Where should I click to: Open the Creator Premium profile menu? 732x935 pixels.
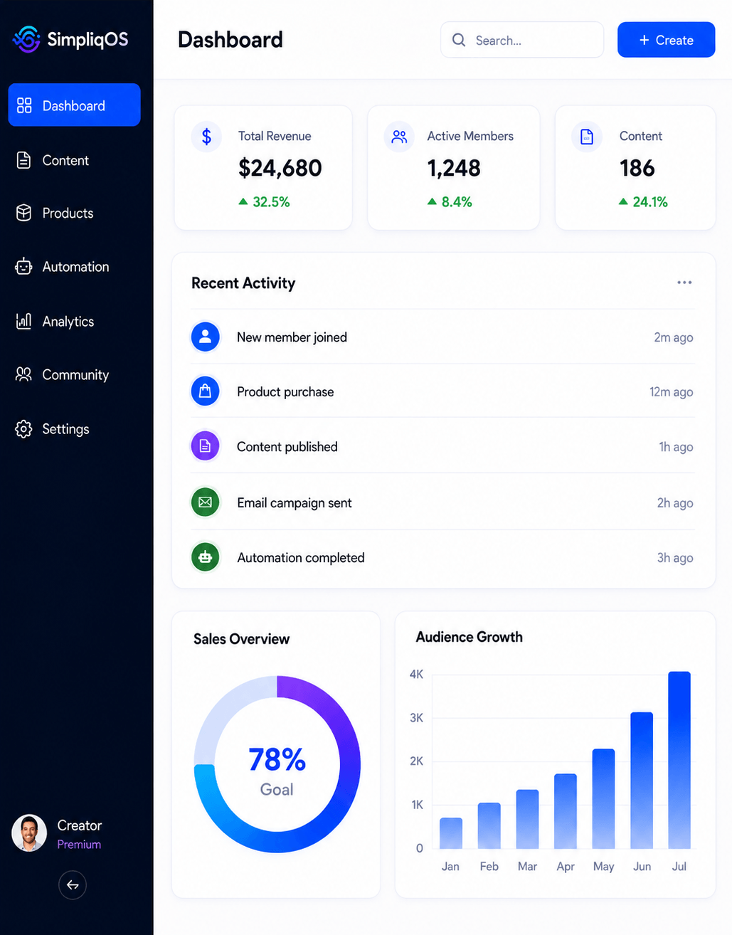[x=58, y=833]
